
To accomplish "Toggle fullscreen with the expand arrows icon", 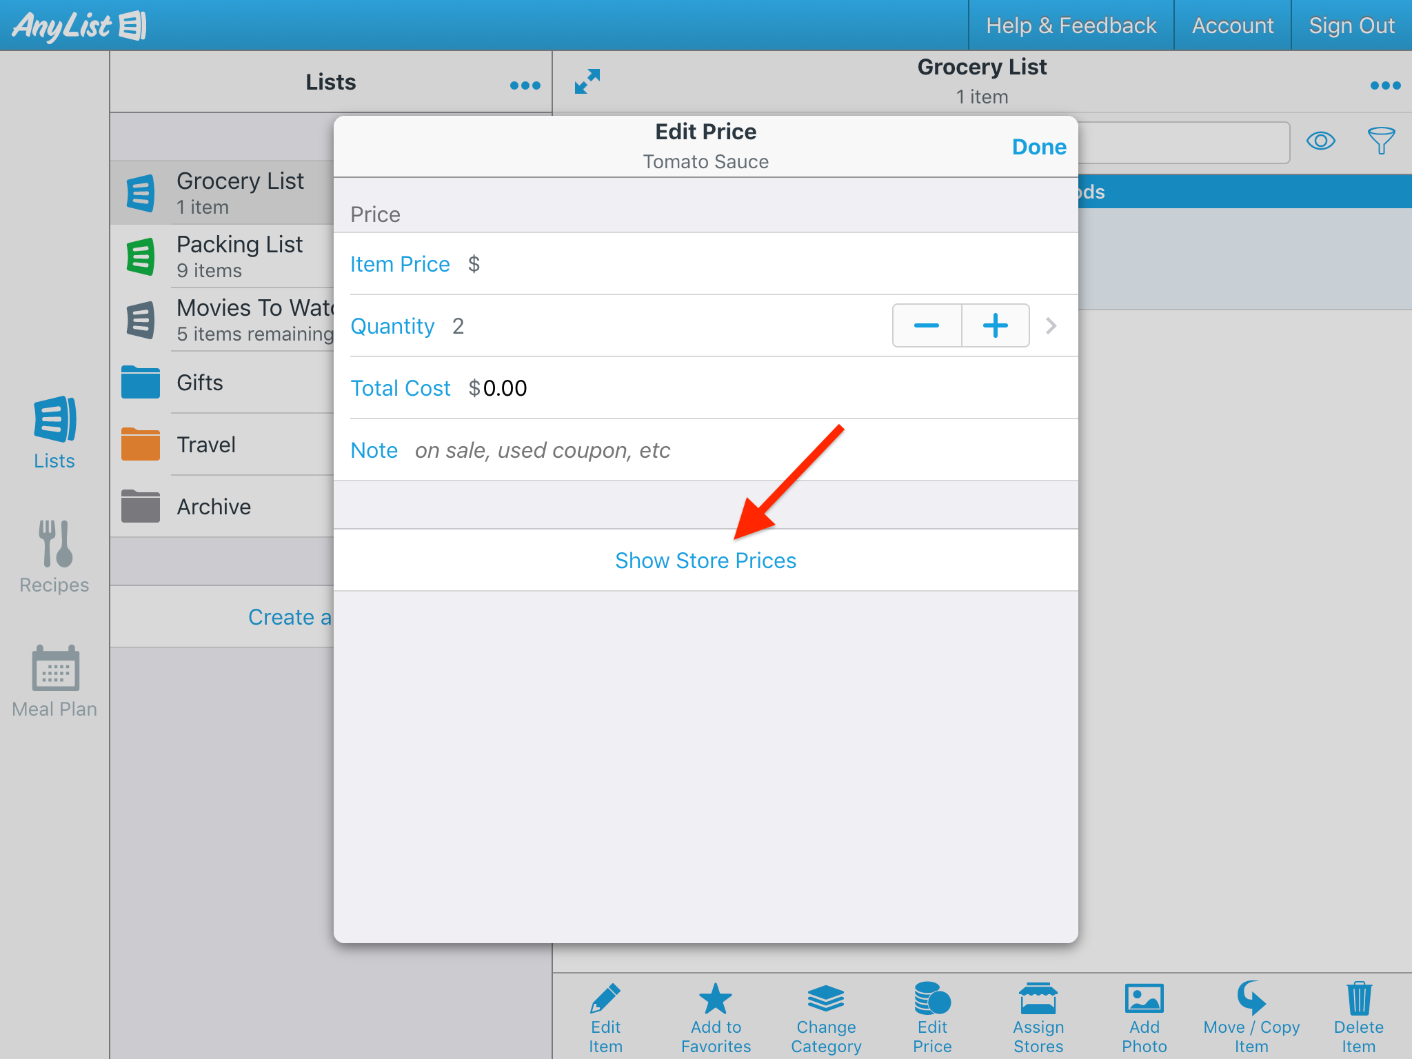I will (x=587, y=81).
